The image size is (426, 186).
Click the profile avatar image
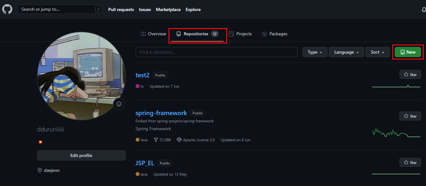click(81, 76)
